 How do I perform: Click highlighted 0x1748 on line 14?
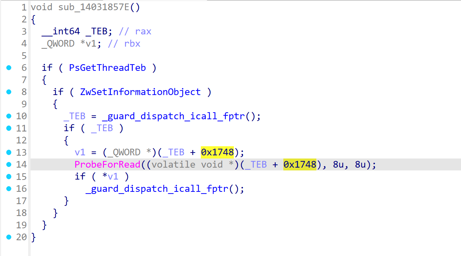[300, 164]
